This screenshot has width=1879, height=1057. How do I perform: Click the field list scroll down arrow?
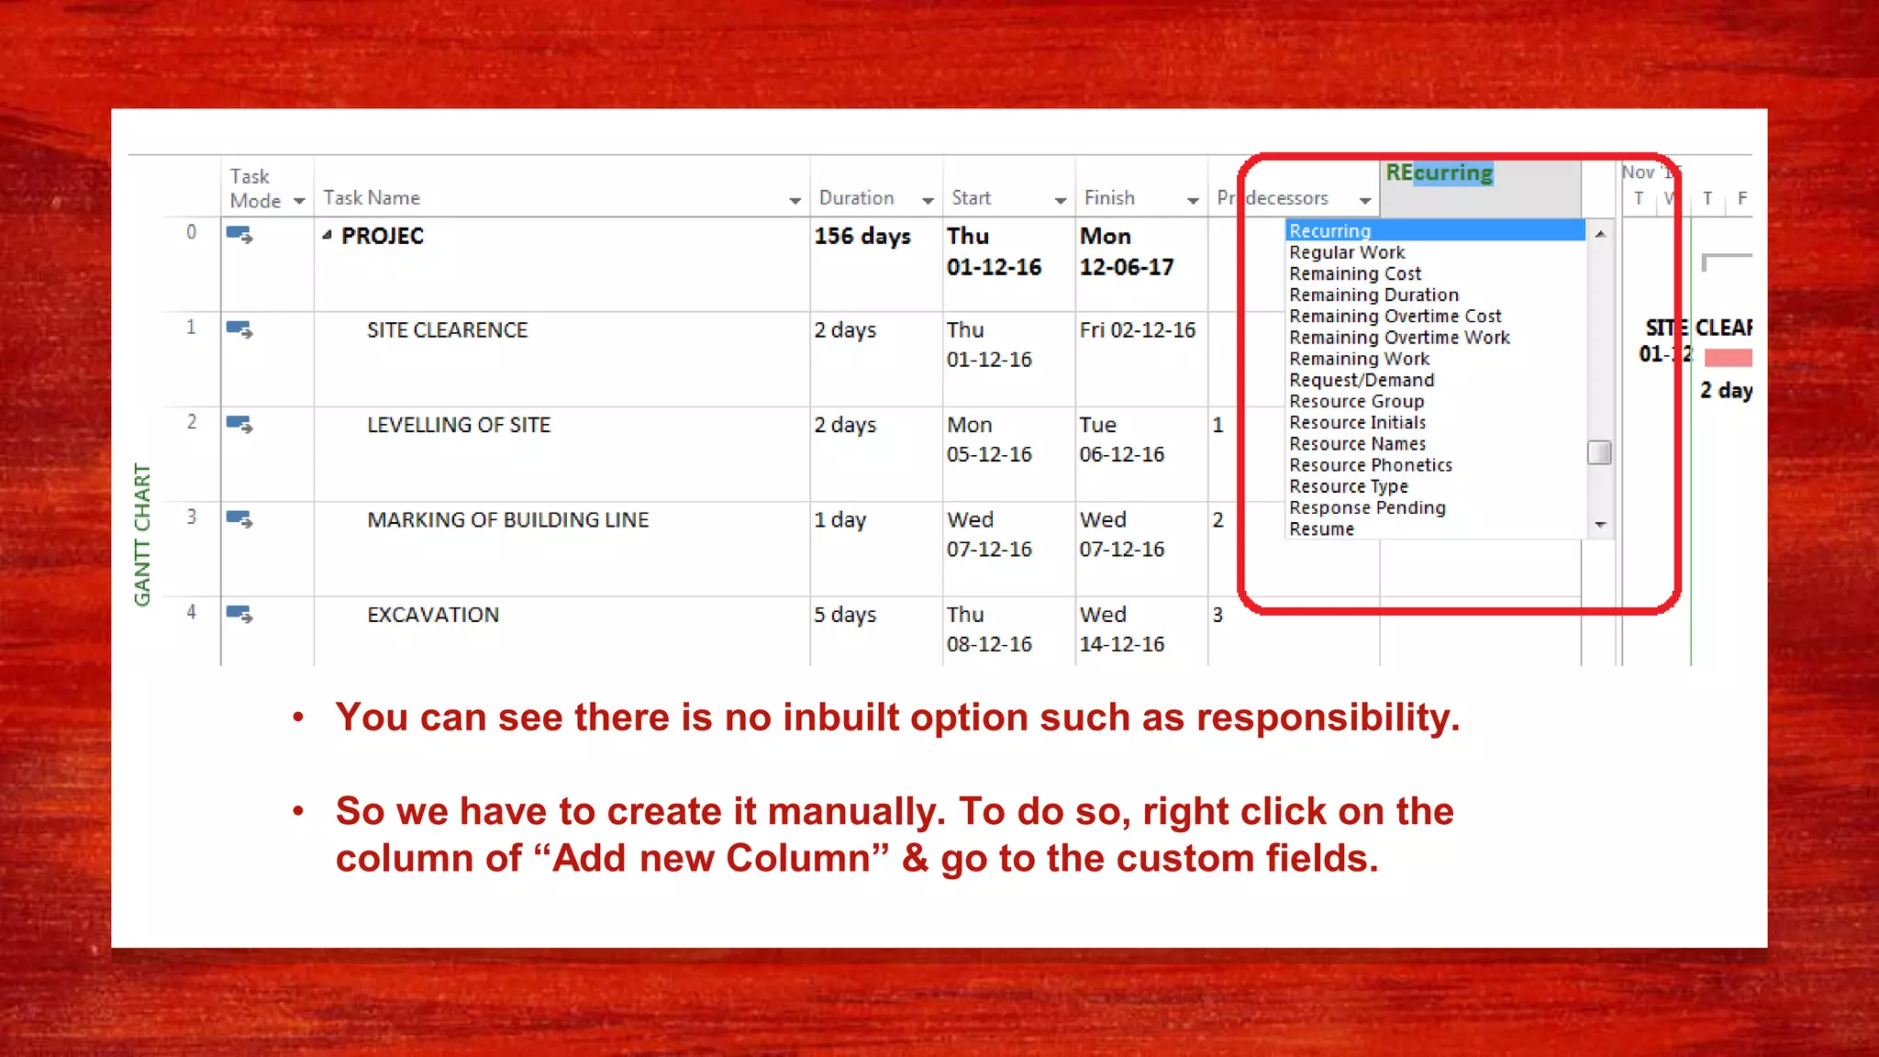pos(1600,525)
